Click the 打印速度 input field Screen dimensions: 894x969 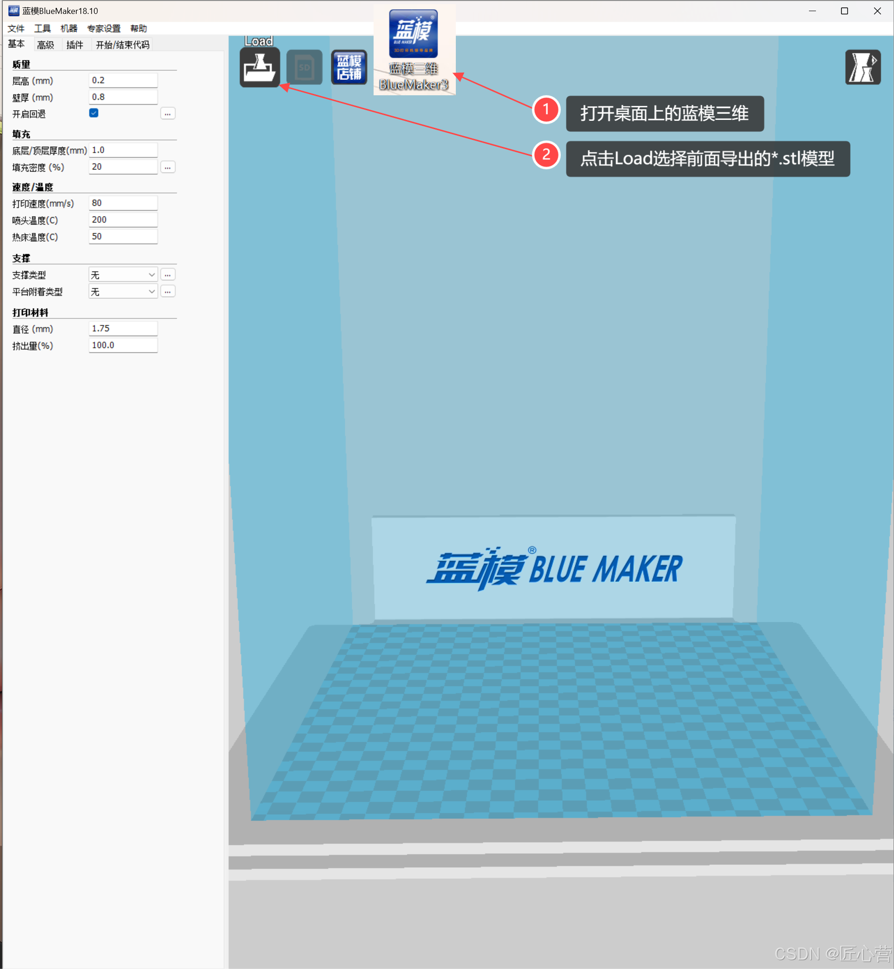click(x=123, y=203)
